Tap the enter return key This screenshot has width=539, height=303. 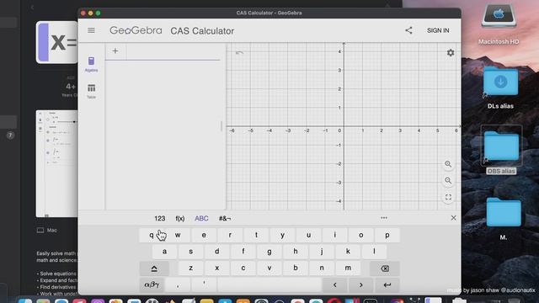[x=387, y=284]
